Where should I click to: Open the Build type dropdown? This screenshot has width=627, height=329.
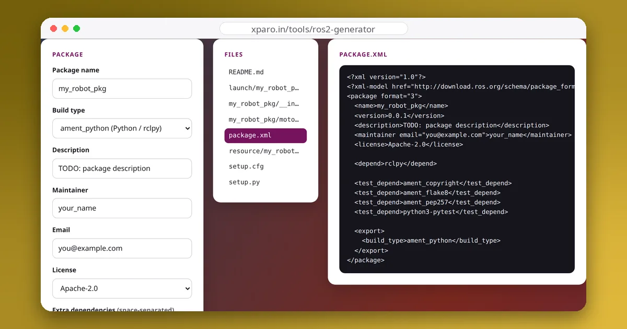(122, 128)
